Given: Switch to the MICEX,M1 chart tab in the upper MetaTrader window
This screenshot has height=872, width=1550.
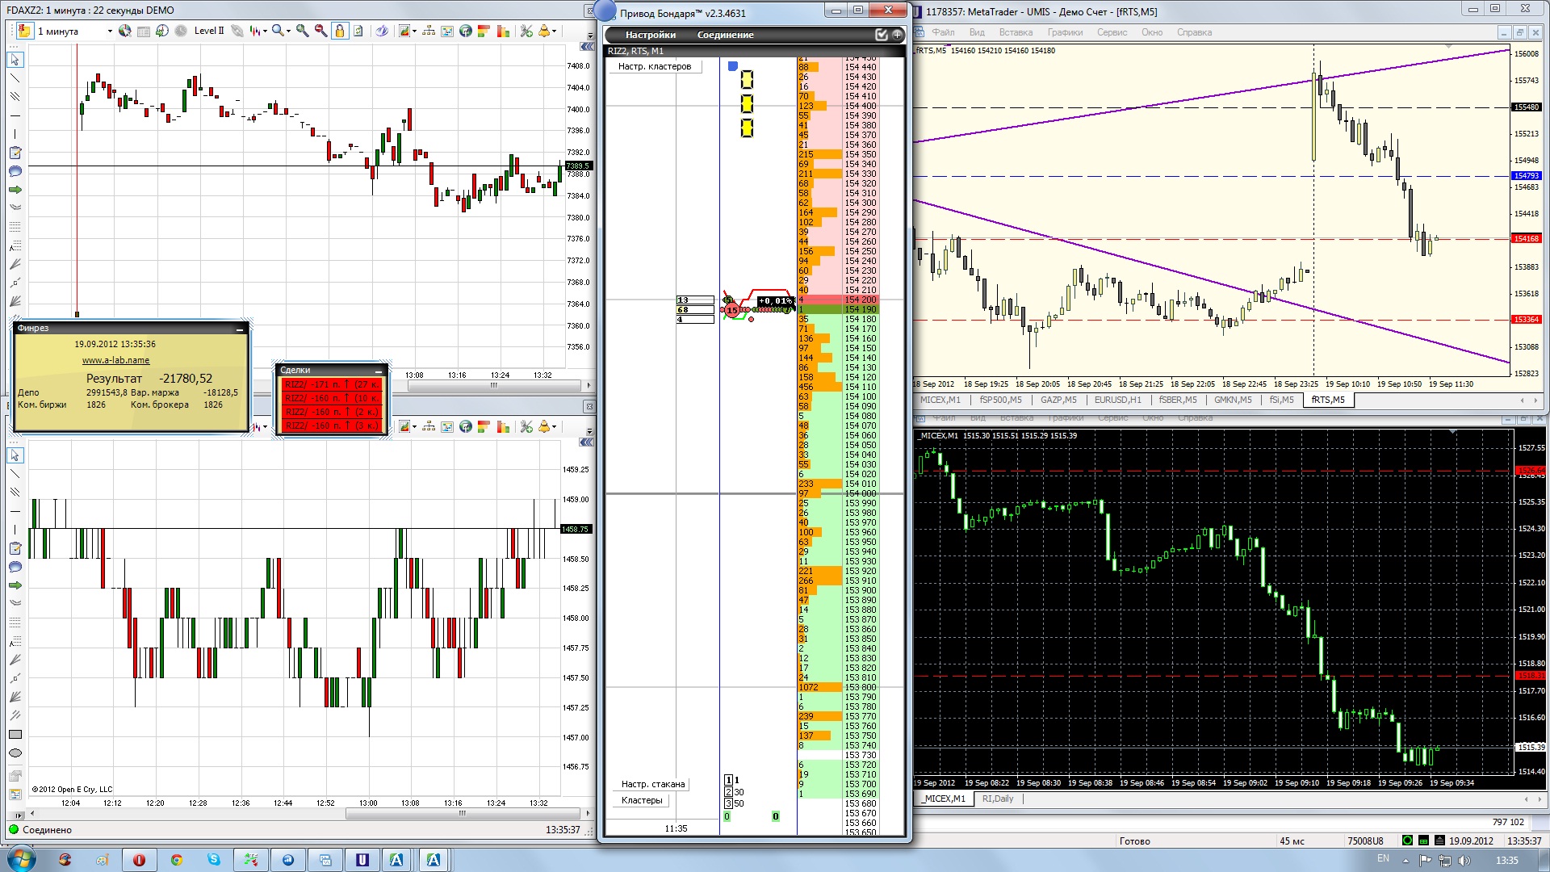Looking at the screenshot, I should pyautogui.click(x=940, y=400).
